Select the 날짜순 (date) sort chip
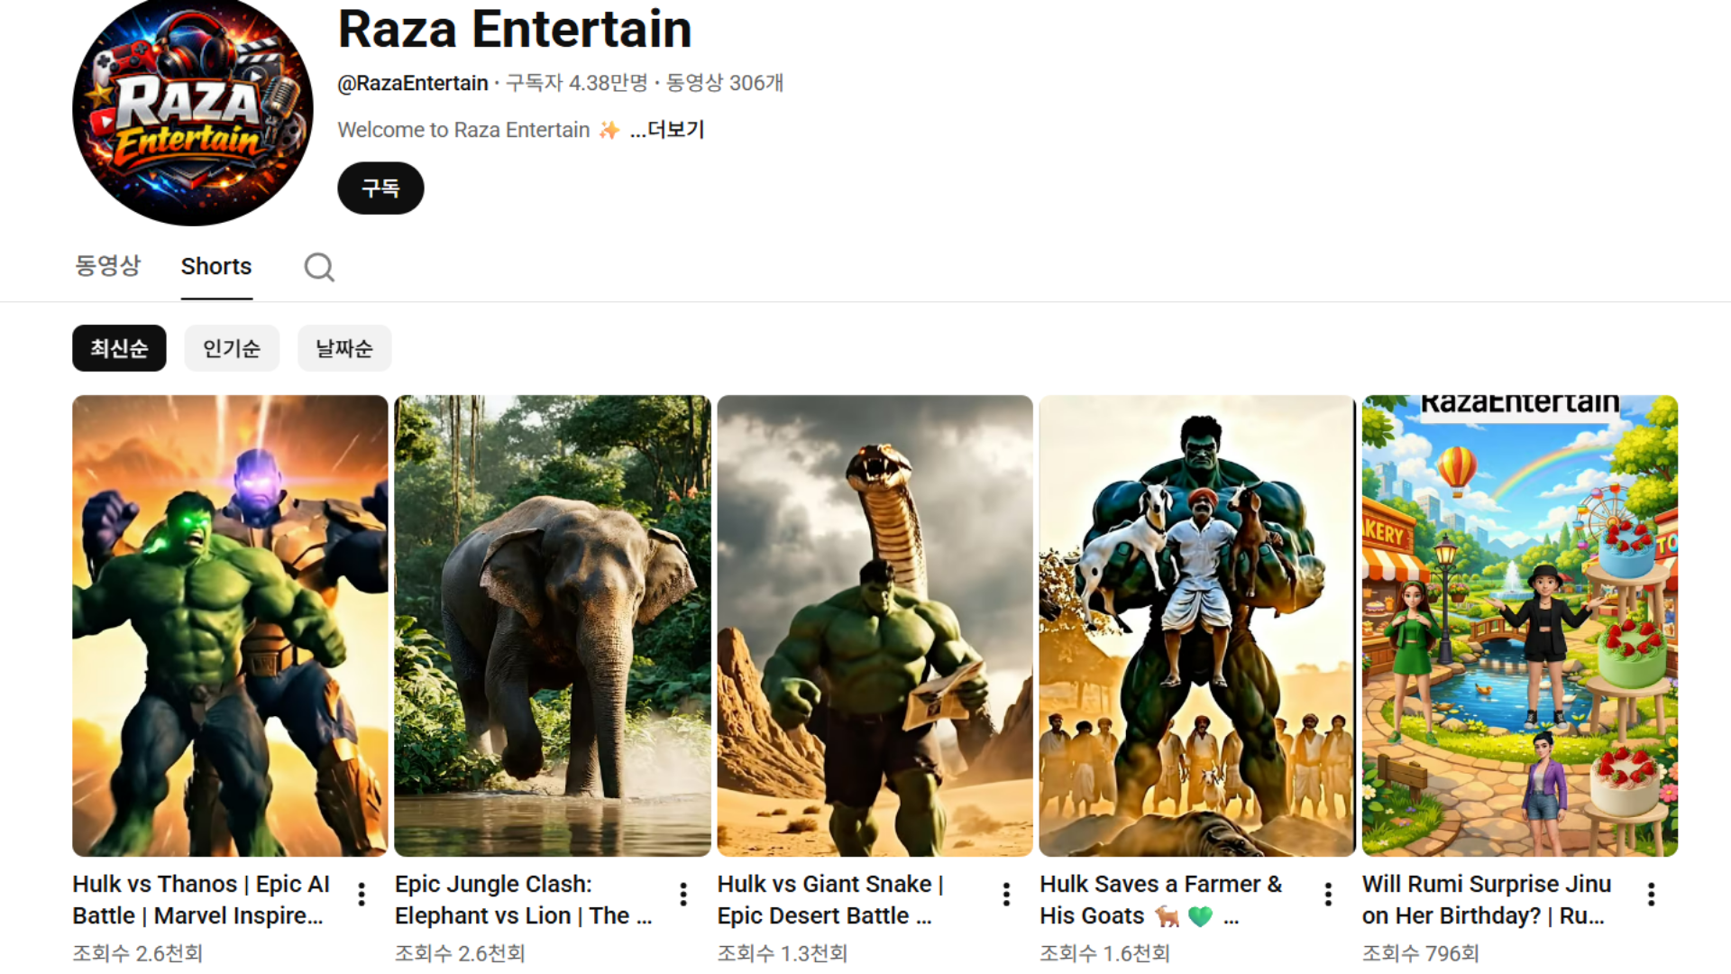This screenshot has width=1731, height=974. 344,348
